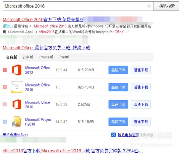This screenshot has height=154, width=179.
Task: Click rank badge 1 beside Office 2013
Action: [5, 70]
